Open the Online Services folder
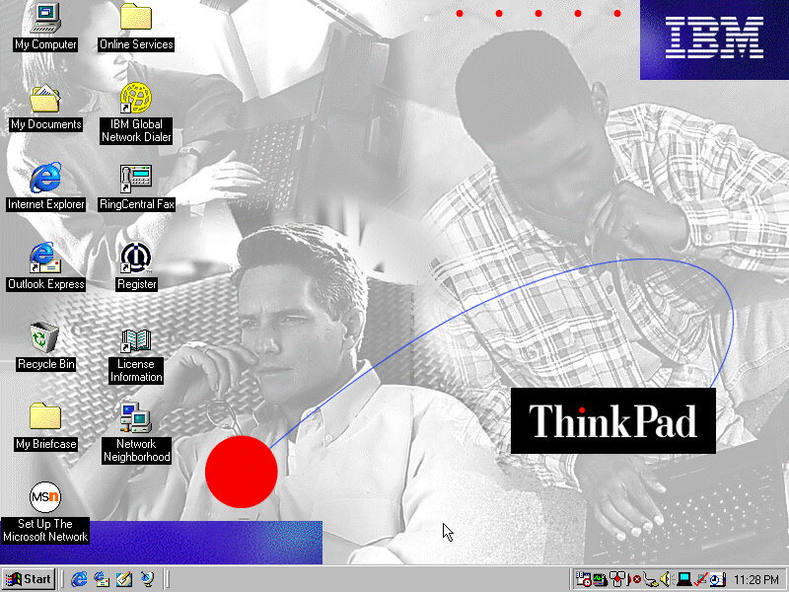This screenshot has width=789, height=592. pyautogui.click(x=136, y=18)
